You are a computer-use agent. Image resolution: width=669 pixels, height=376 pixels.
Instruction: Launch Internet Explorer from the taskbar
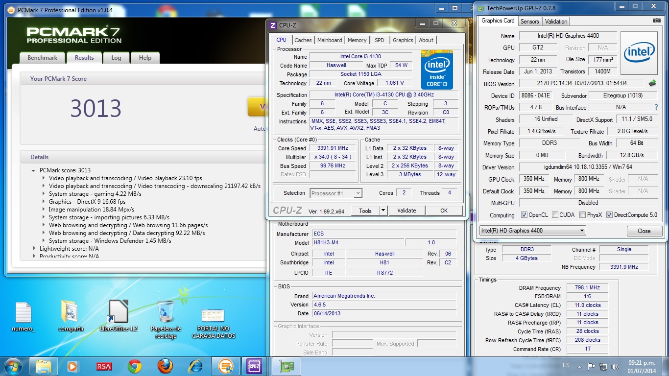click(x=196, y=366)
